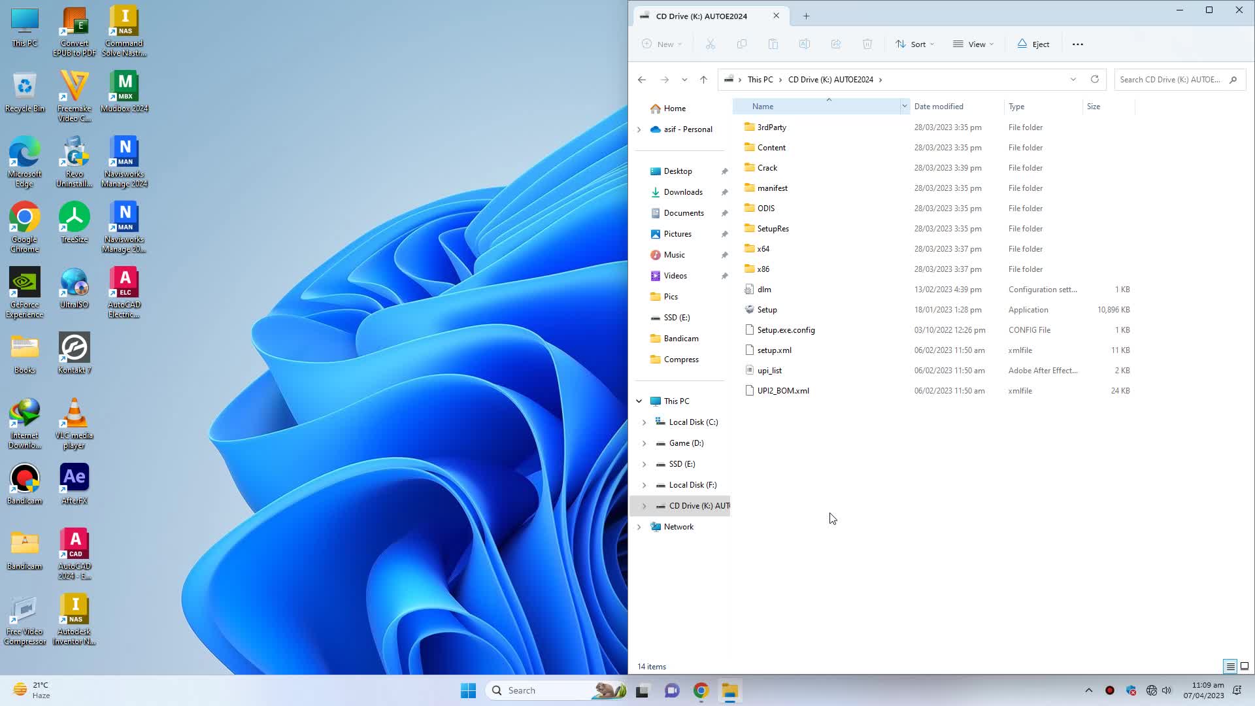Select the GeForce Experience desktop icon
This screenshot has height=706, width=1255.
point(24,292)
